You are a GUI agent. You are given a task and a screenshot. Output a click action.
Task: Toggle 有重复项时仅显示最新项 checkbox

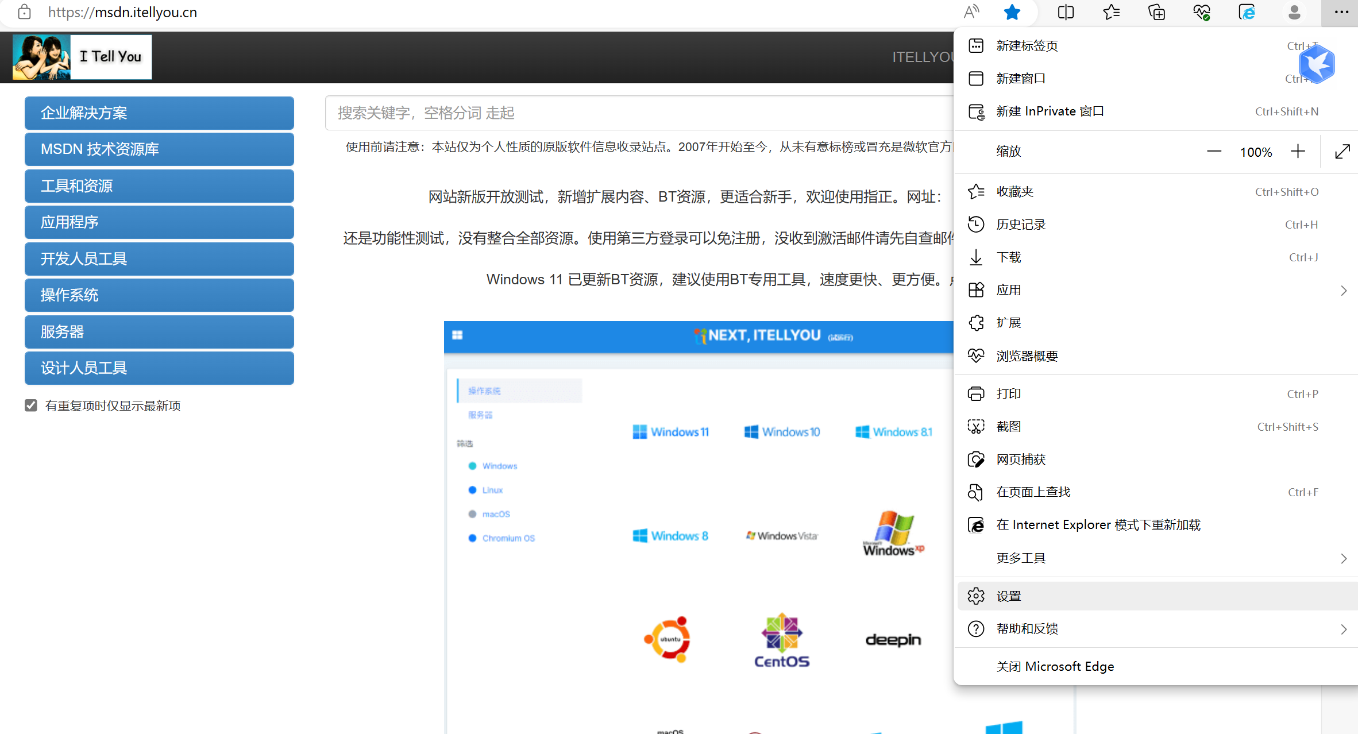tap(31, 405)
